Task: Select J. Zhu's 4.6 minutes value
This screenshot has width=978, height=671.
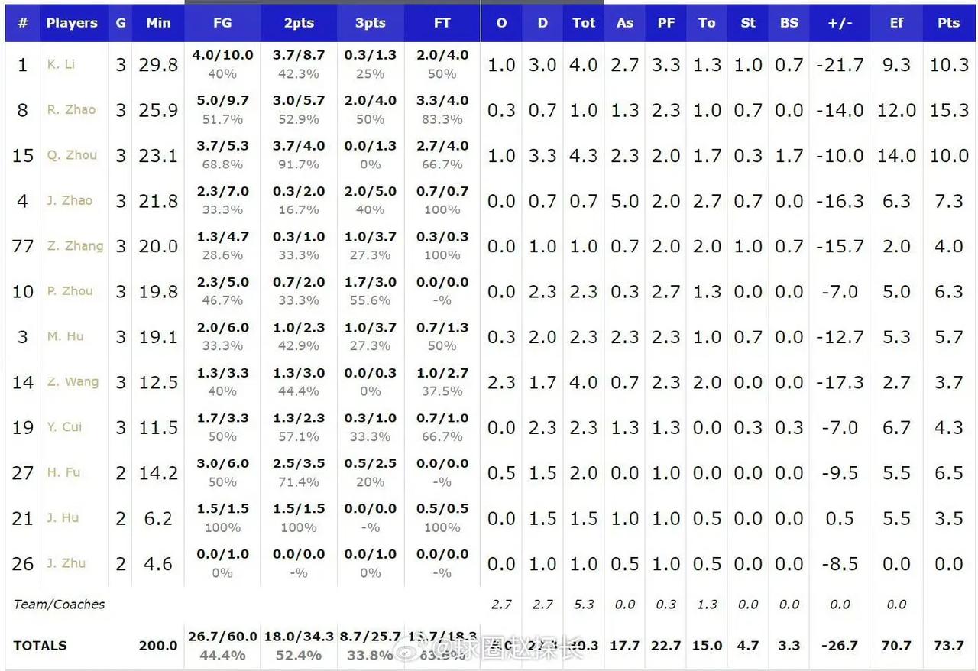Action: pos(158,564)
